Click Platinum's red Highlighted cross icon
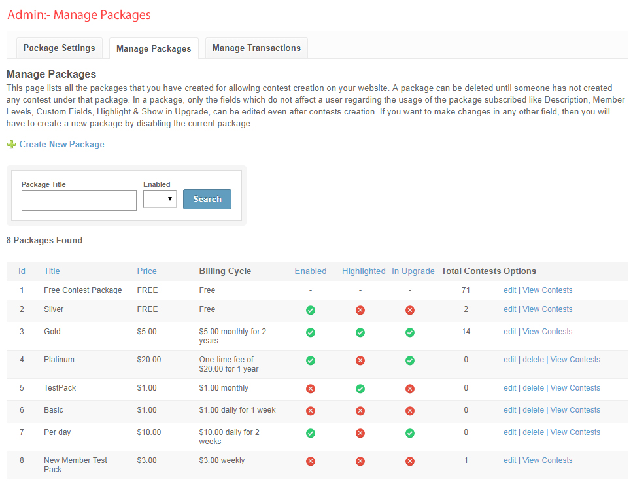Image resolution: width=633 pixels, height=486 pixels. tap(360, 360)
